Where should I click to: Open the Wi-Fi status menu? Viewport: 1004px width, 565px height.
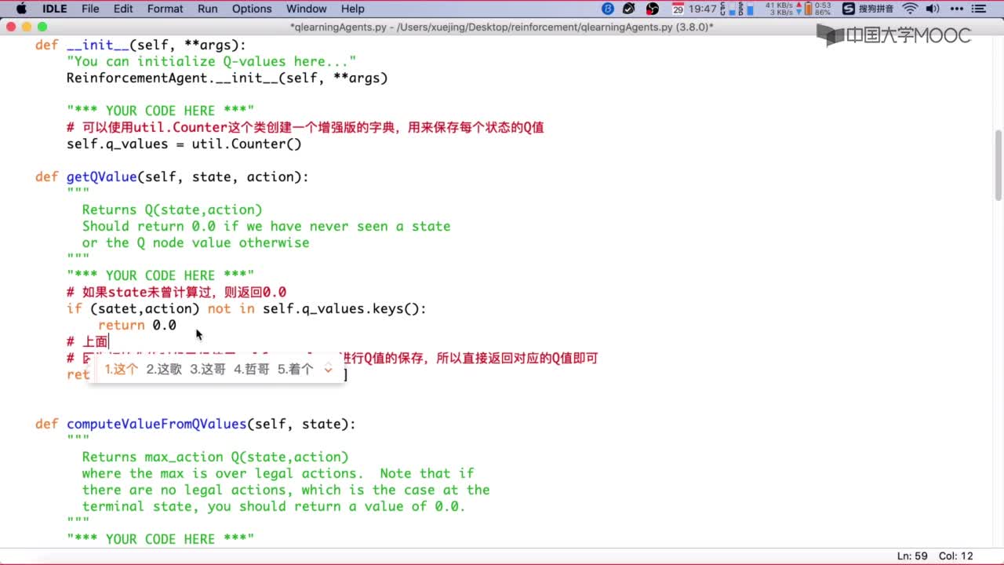[x=910, y=9]
